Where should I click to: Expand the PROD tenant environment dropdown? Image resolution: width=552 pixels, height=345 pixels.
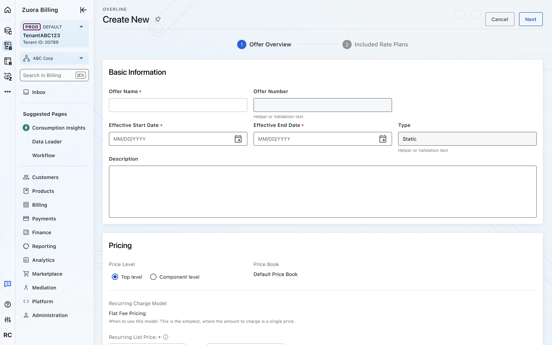pyautogui.click(x=81, y=27)
